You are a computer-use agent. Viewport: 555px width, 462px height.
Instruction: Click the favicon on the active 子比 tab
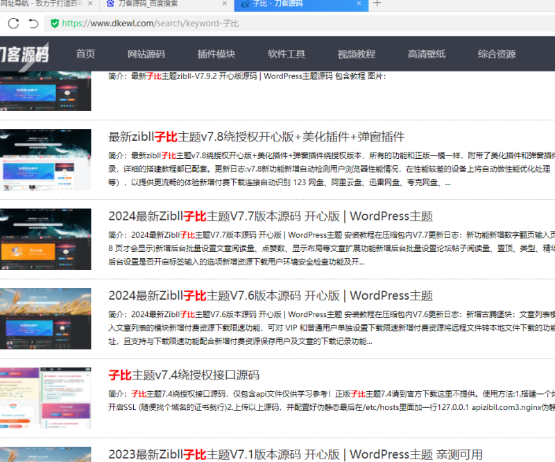pyautogui.click(x=246, y=6)
